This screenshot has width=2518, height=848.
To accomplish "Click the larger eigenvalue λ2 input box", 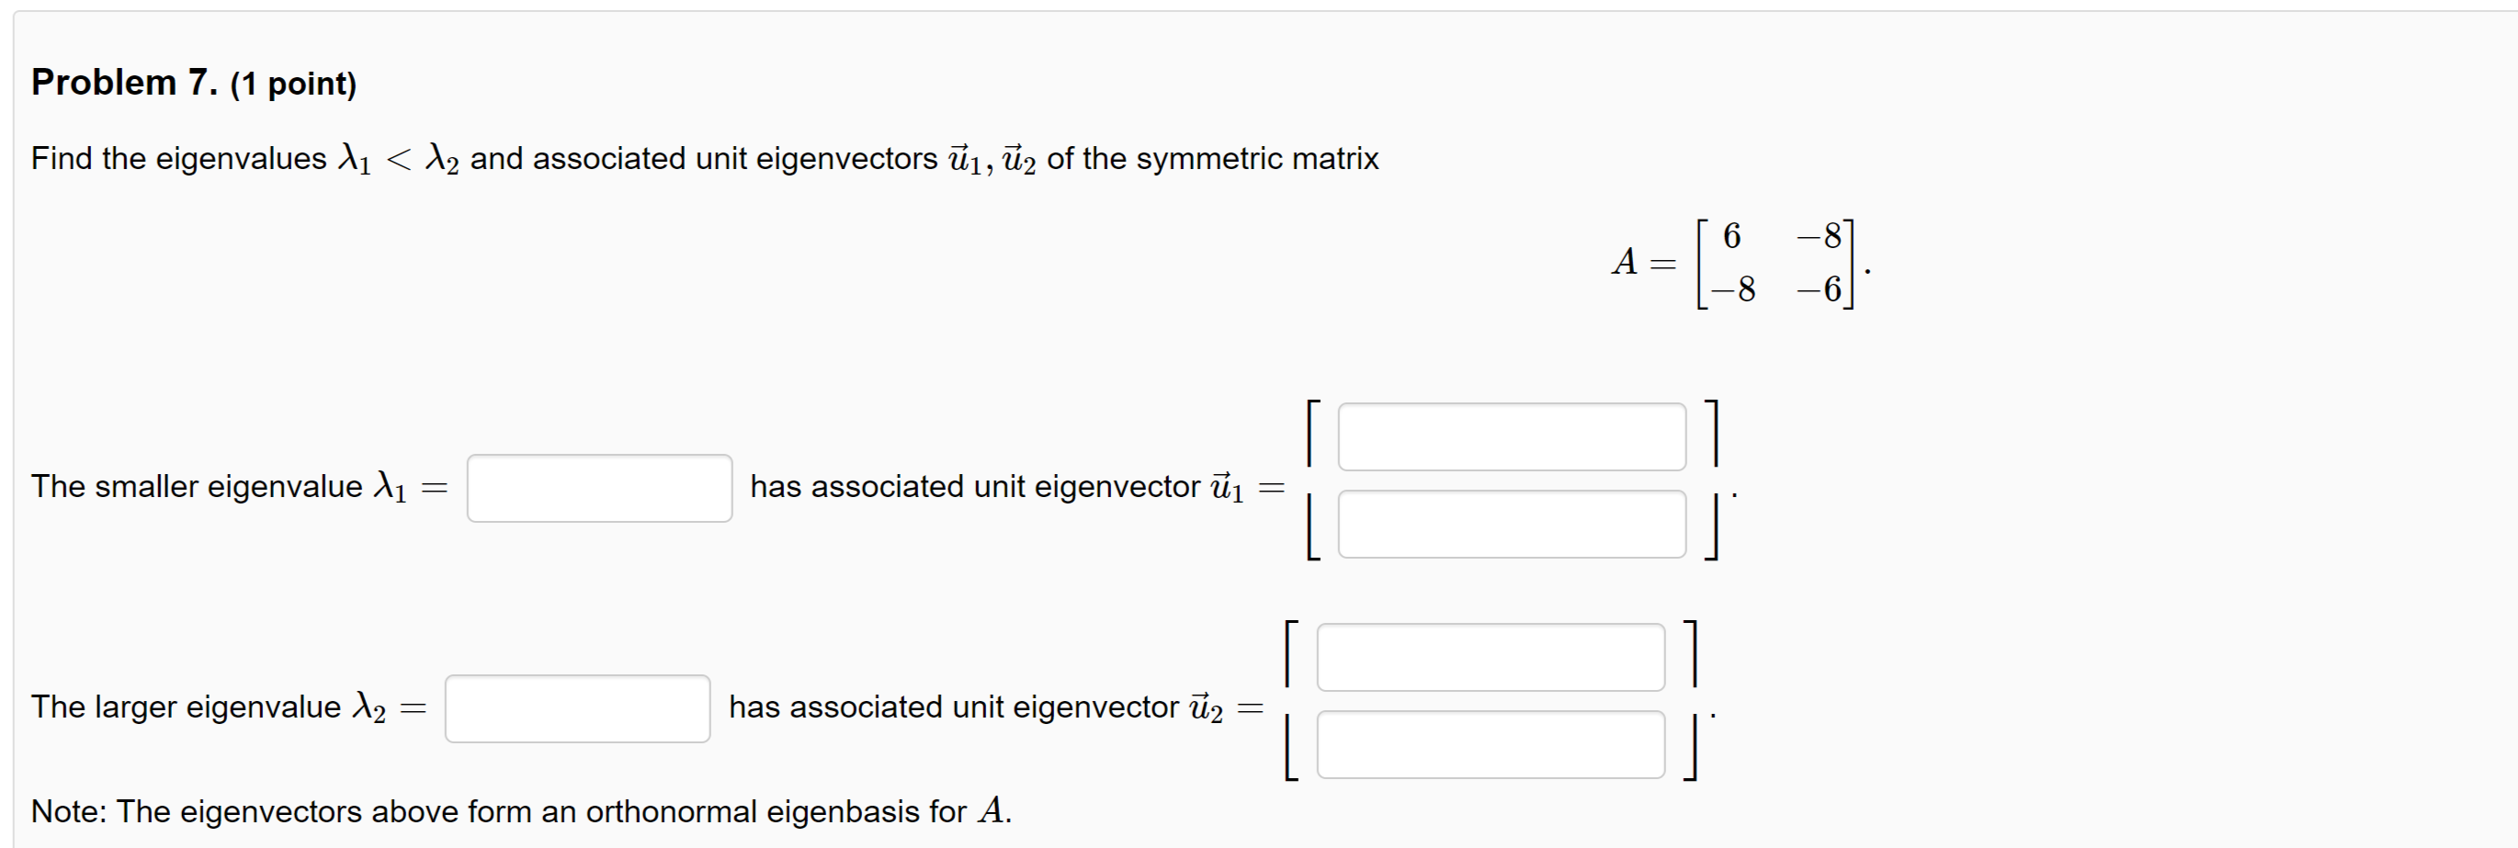I will pos(578,709).
